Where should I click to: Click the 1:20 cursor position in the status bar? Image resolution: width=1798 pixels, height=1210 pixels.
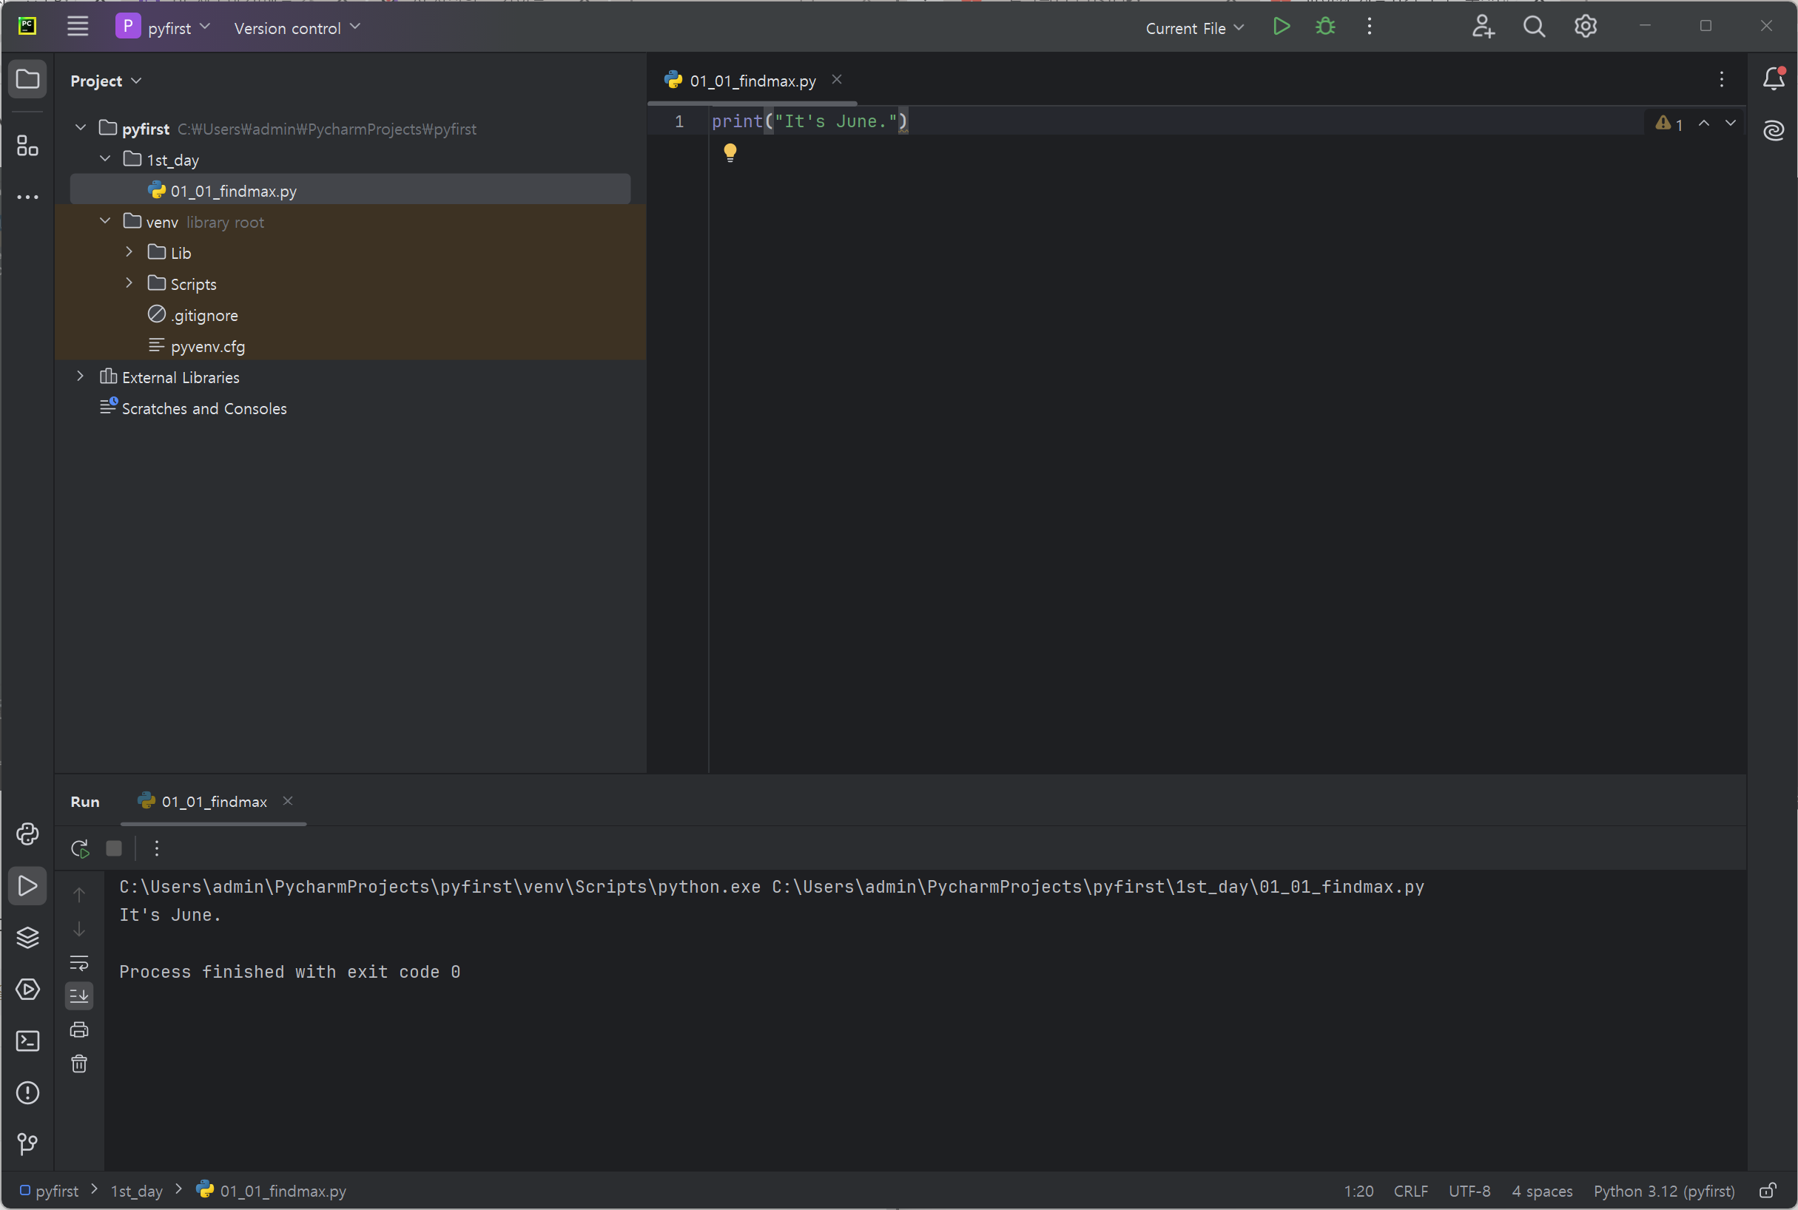(x=1358, y=1192)
